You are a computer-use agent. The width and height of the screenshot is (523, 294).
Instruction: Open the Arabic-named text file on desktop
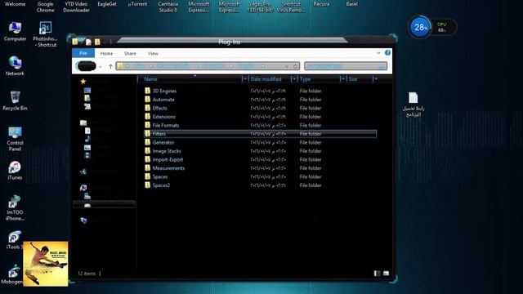[x=413, y=105]
